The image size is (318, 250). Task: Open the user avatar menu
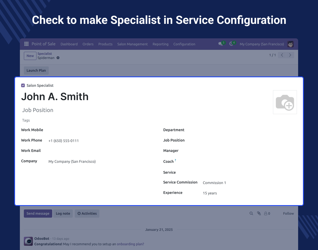(290, 44)
